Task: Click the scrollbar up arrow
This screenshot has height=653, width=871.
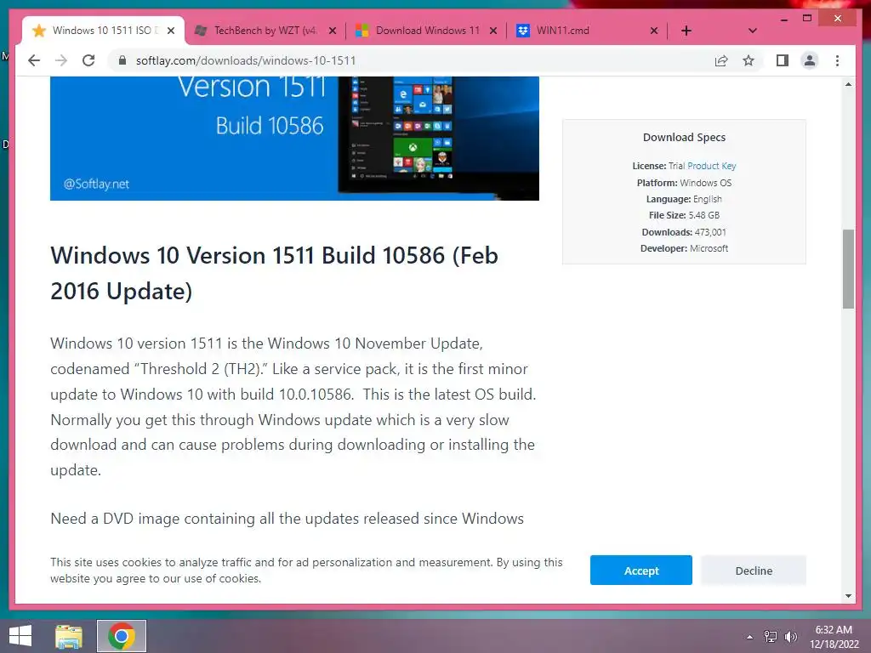Action: (x=848, y=84)
